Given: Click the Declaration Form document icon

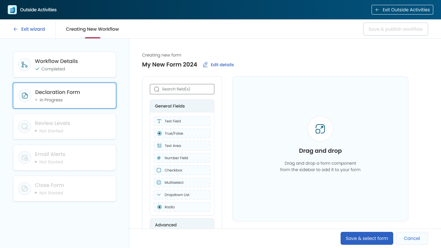Looking at the screenshot, I should [25, 96].
